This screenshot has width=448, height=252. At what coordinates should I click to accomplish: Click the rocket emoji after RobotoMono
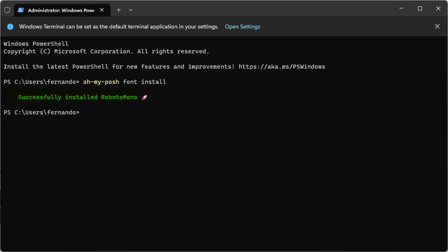145,97
